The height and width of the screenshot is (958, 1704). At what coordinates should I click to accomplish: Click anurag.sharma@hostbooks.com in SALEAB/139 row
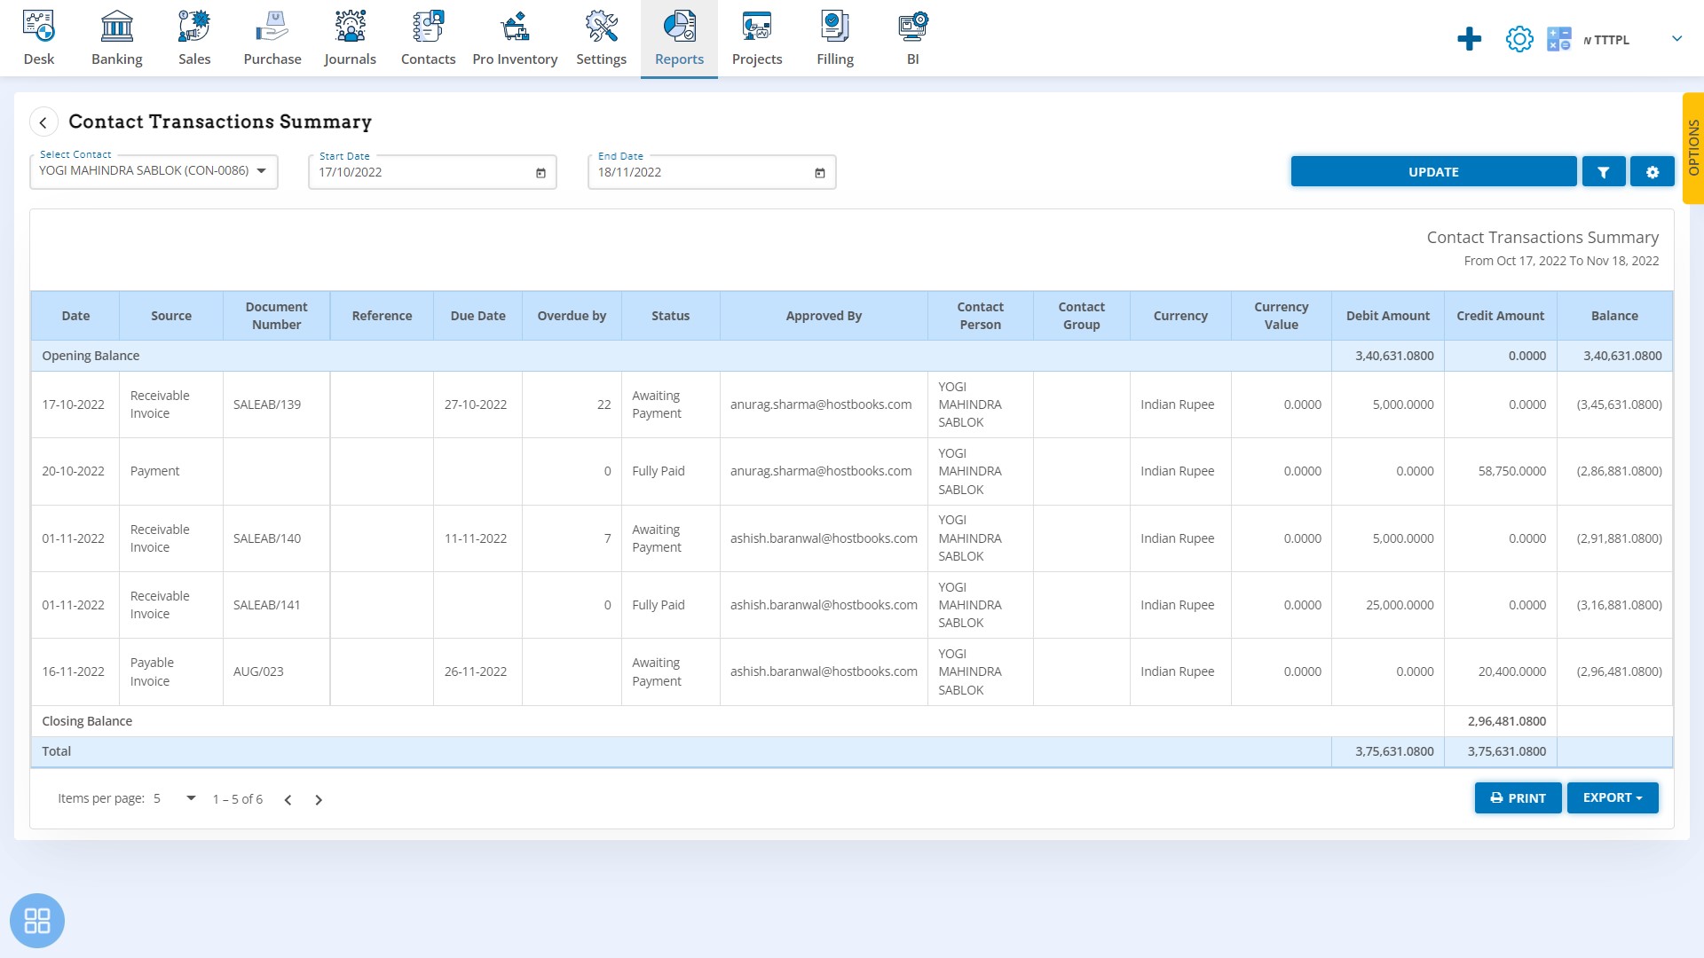[821, 404]
